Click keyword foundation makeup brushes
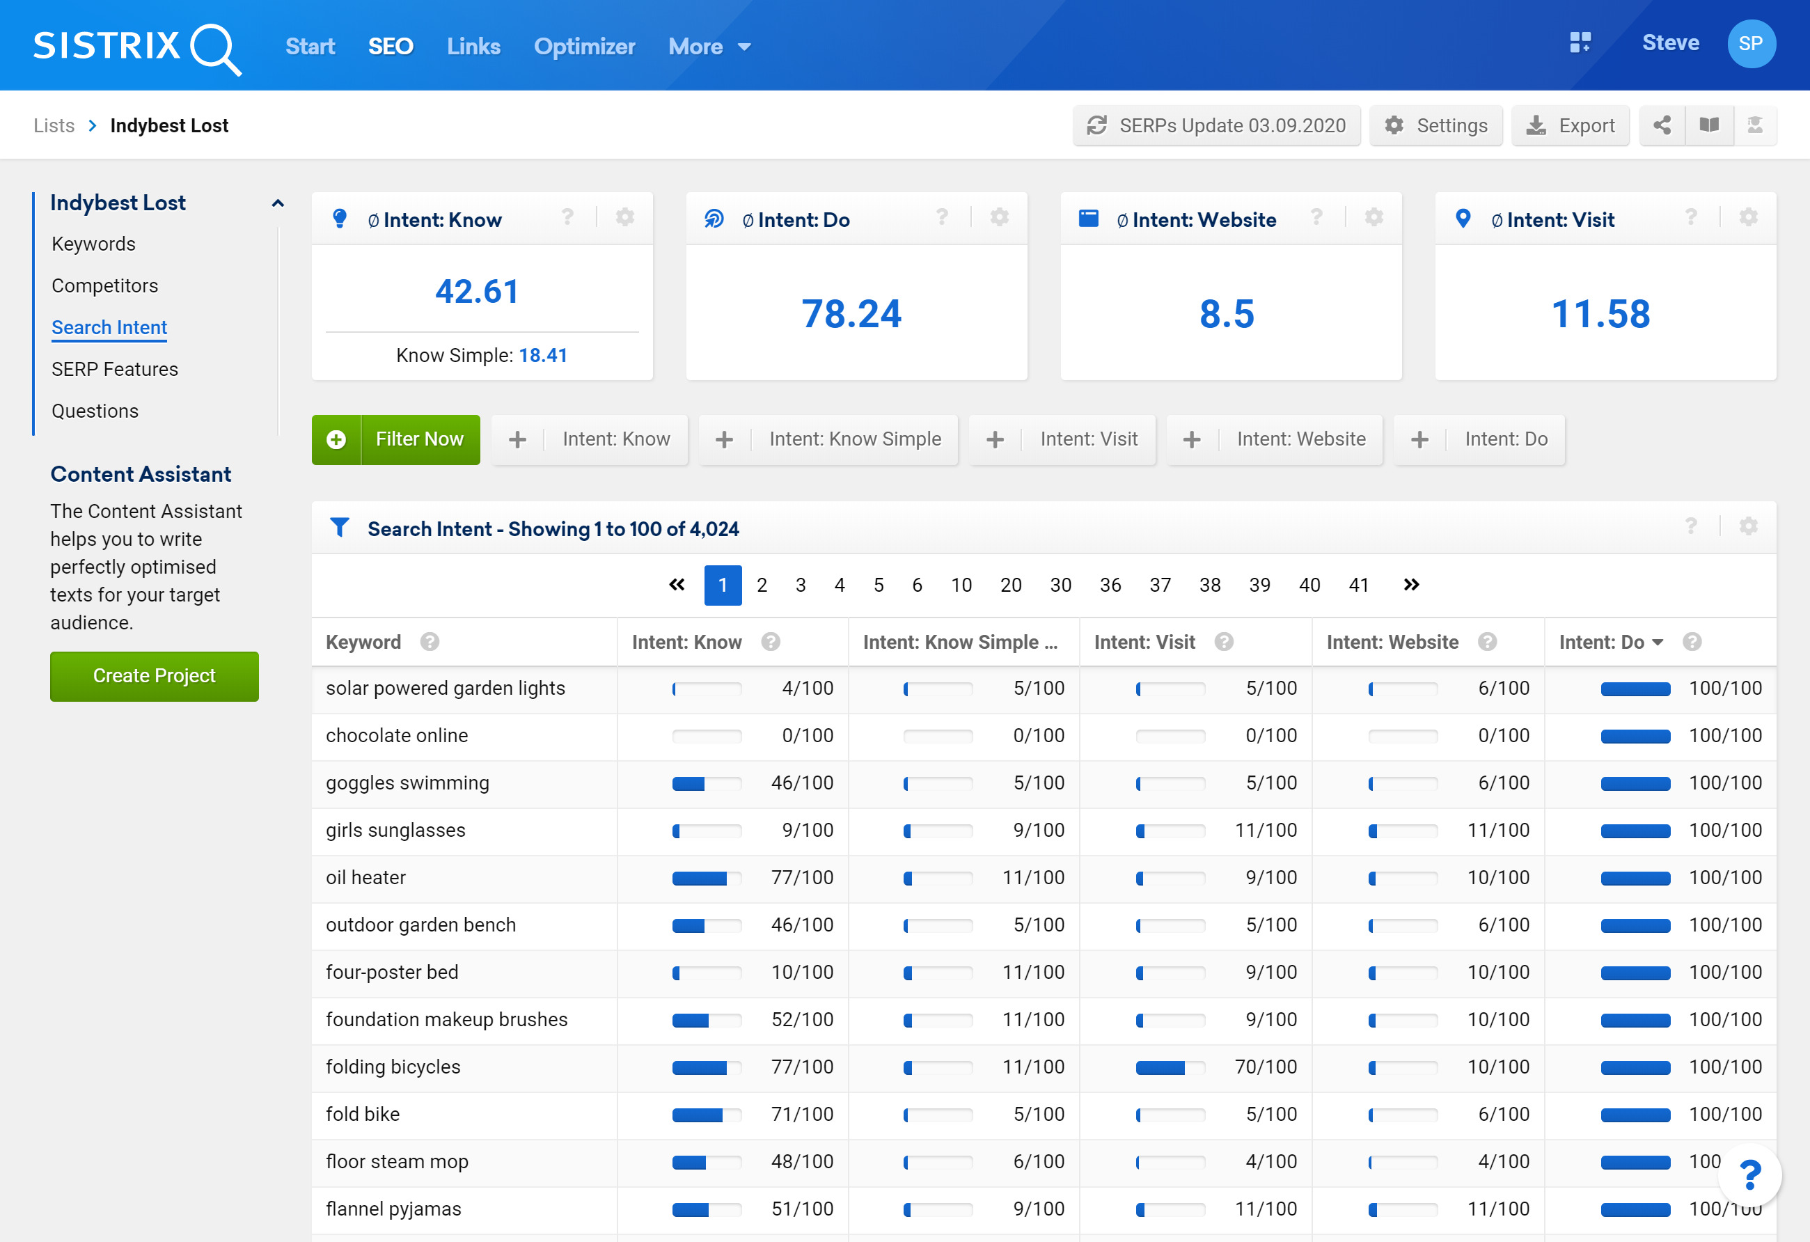The image size is (1810, 1242). point(446,1019)
